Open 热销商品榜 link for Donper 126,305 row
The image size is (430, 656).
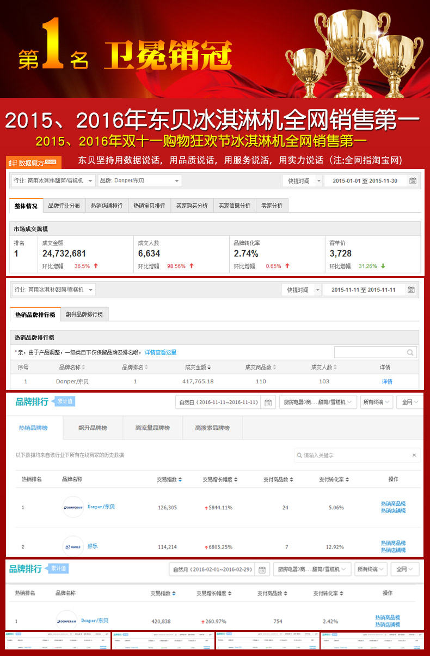pos(394,503)
